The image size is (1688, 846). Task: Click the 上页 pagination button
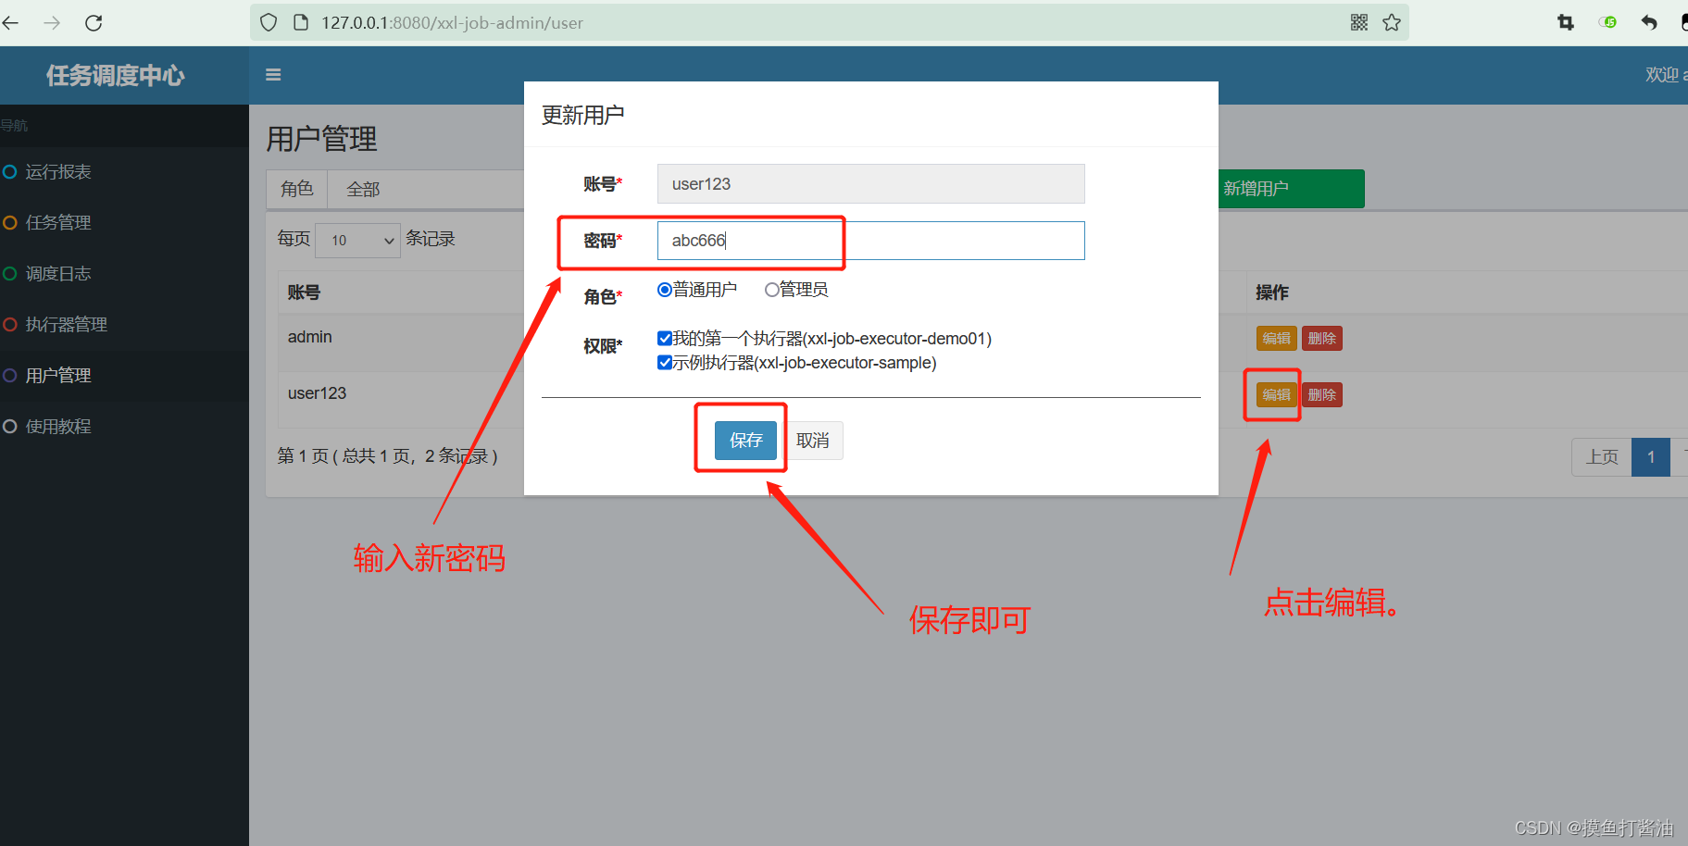click(x=1602, y=457)
